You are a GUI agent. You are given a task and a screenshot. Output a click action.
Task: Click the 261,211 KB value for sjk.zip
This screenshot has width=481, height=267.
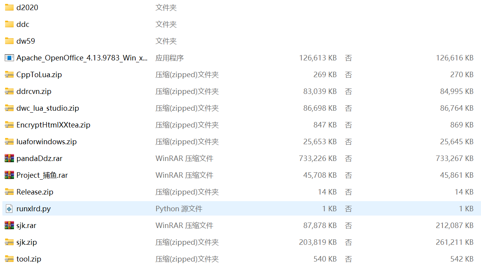tap(454, 242)
